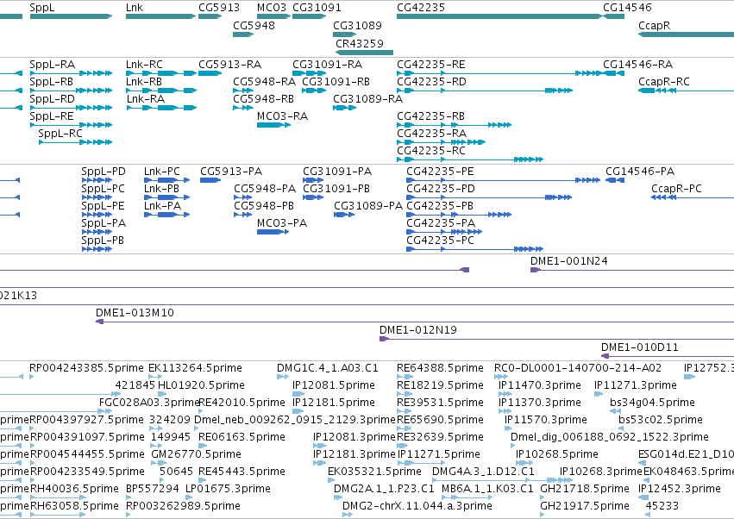Select transcript SppL-RE
The height and width of the screenshot is (519, 734).
point(71,125)
